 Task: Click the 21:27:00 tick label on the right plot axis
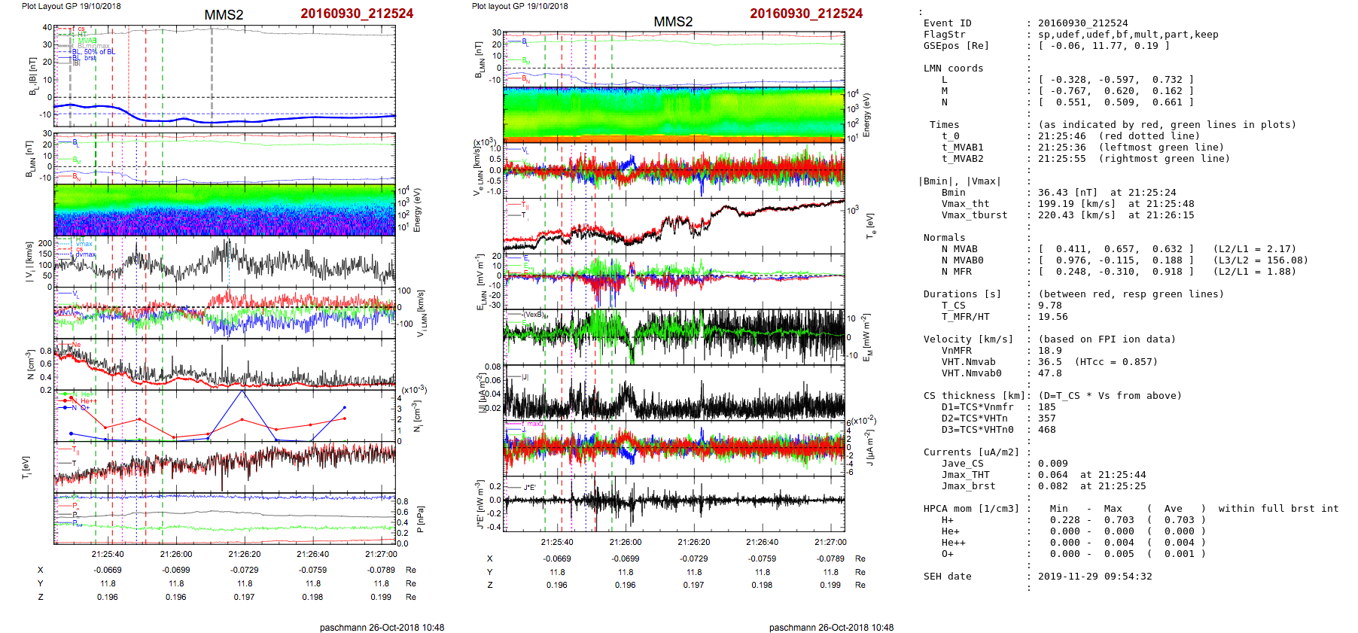(x=830, y=542)
